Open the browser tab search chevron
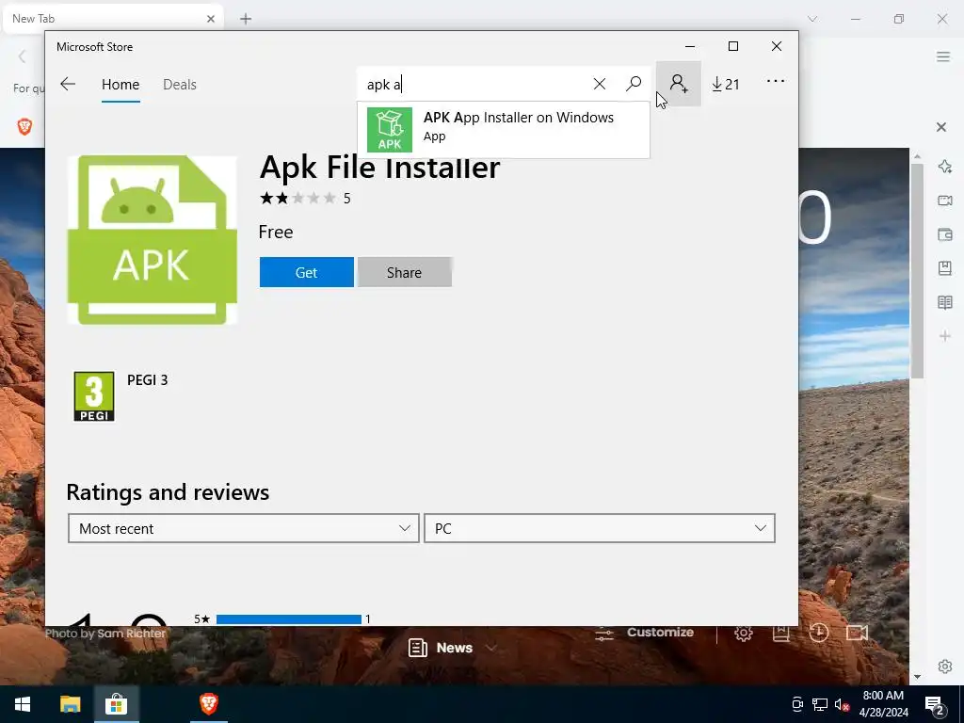The image size is (964, 723). point(812,19)
